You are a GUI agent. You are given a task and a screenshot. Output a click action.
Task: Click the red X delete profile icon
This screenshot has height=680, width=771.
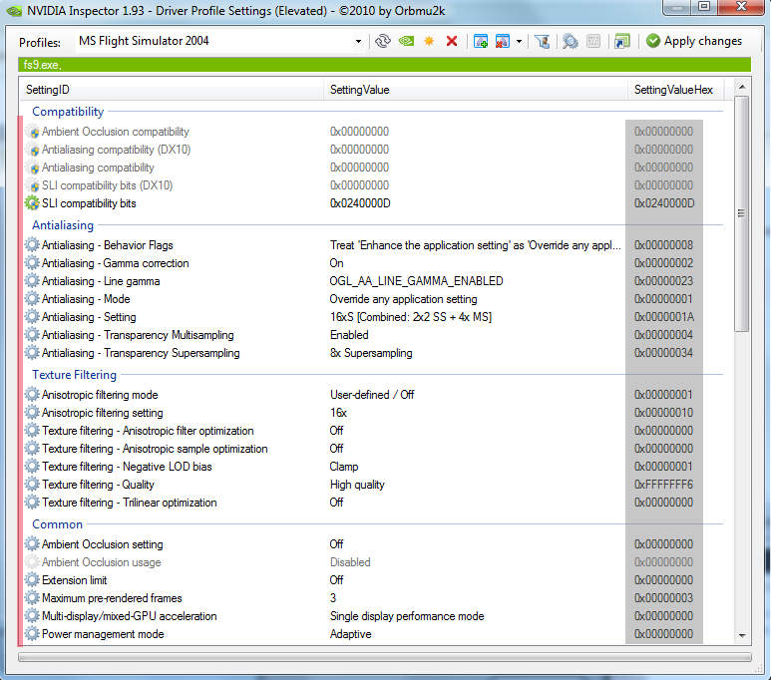(452, 41)
